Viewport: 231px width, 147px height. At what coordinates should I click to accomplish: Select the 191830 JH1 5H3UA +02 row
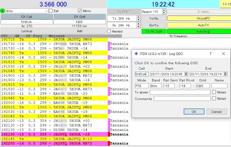(x=54, y=66)
